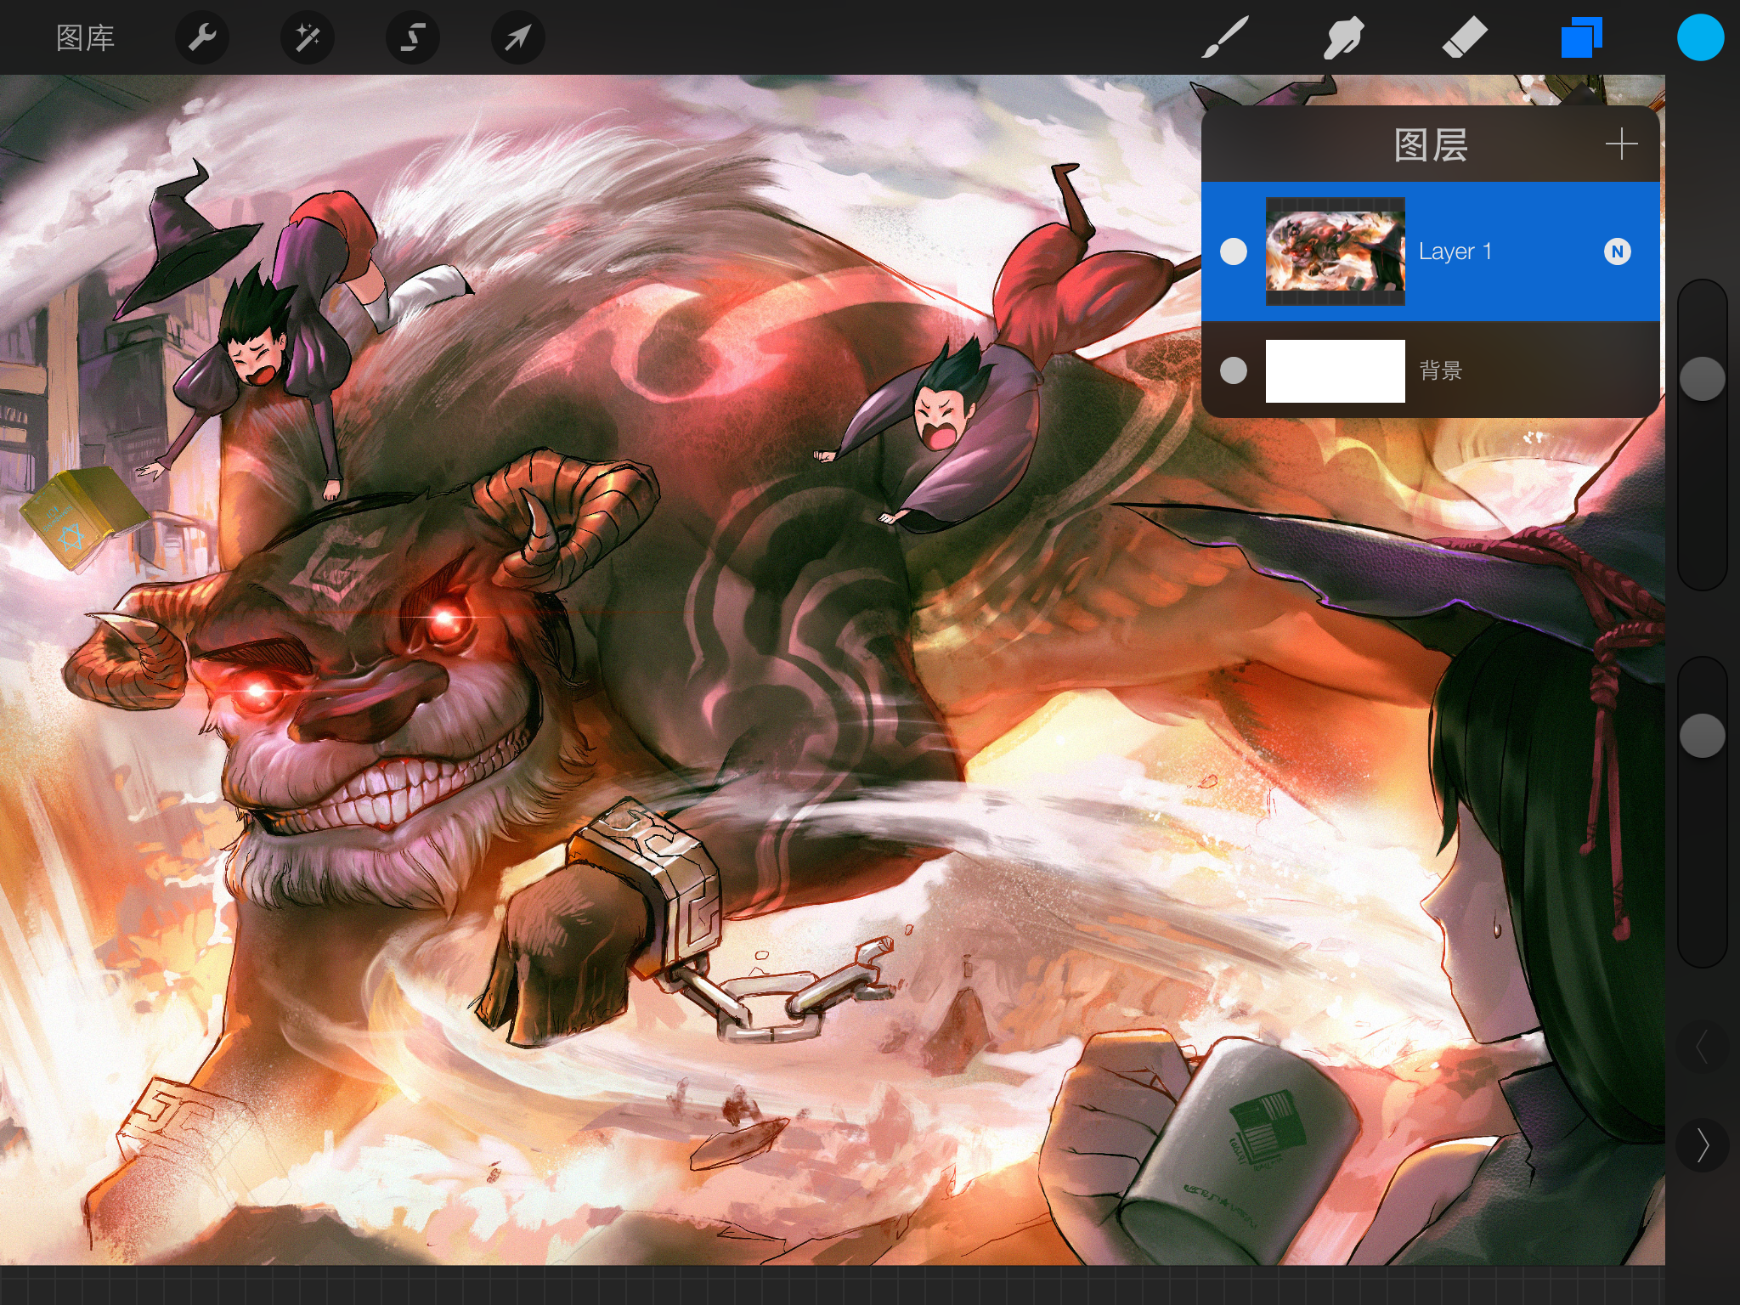The width and height of the screenshot is (1740, 1305).
Task: Return to the 图库 gallery
Action: 85,37
